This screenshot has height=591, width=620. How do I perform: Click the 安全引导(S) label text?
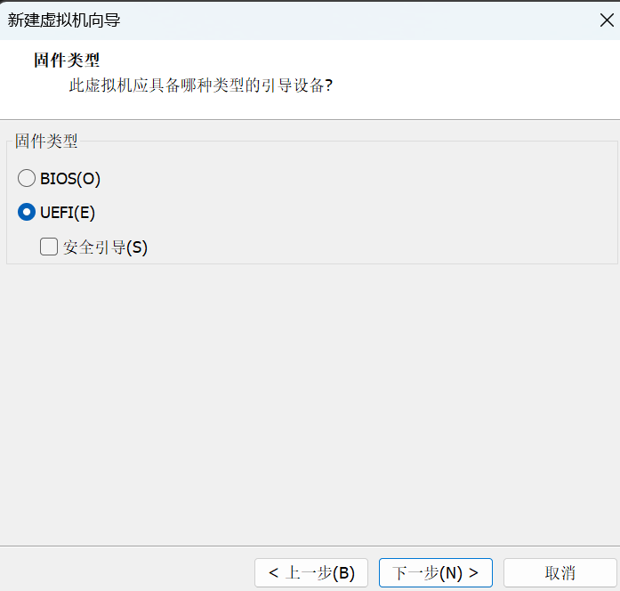(x=105, y=247)
